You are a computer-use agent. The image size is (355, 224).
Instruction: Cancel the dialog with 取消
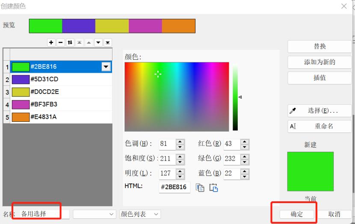coord(334,214)
